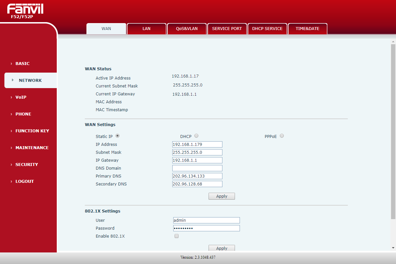Select the PPPoE radio button

point(282,136)
